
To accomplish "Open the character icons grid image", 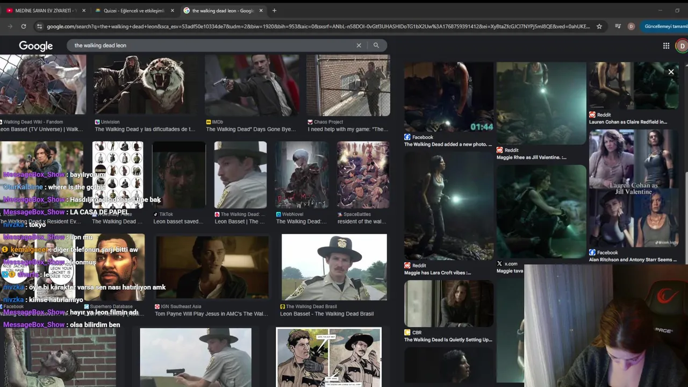I will click(x=118, y=175).
